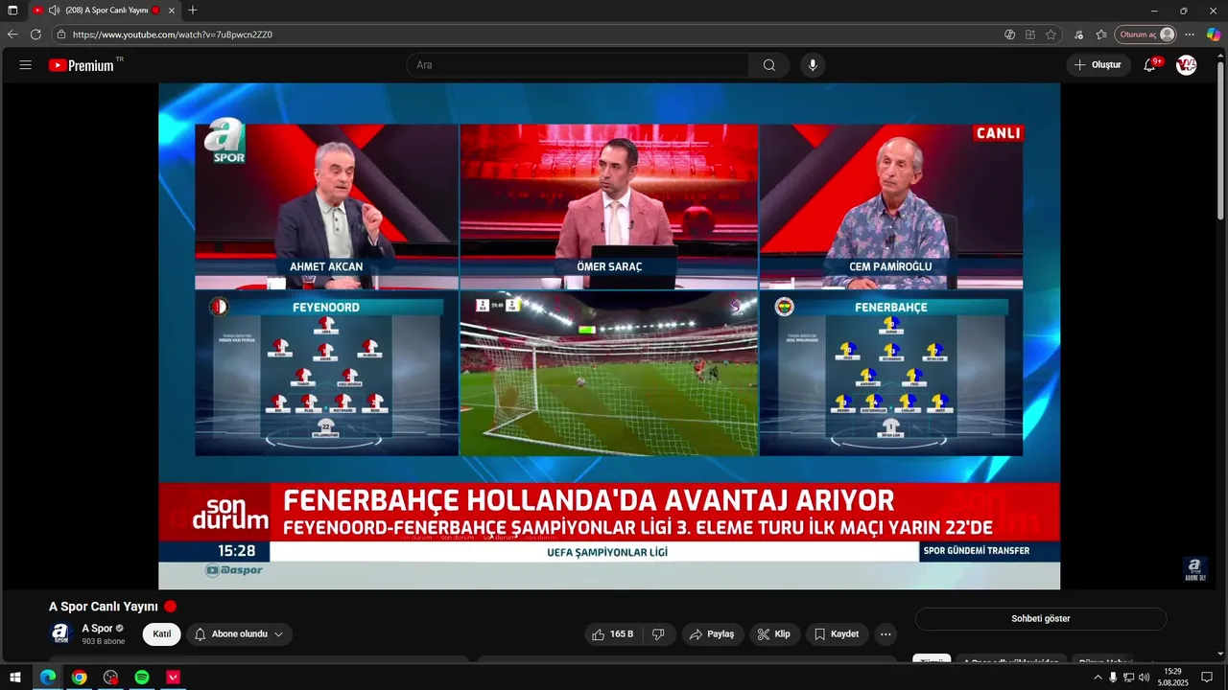Open Edge settings three-dots menu
The height and width of the screenshot is (690, 1228).
(1190, 34)
